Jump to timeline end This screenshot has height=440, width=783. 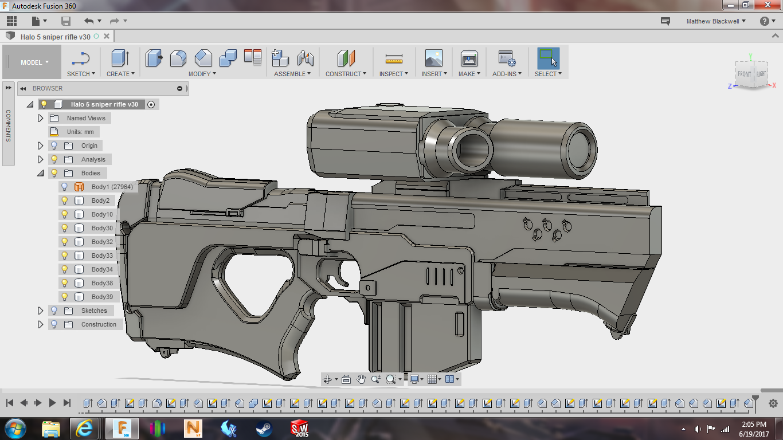coord(67,403)
